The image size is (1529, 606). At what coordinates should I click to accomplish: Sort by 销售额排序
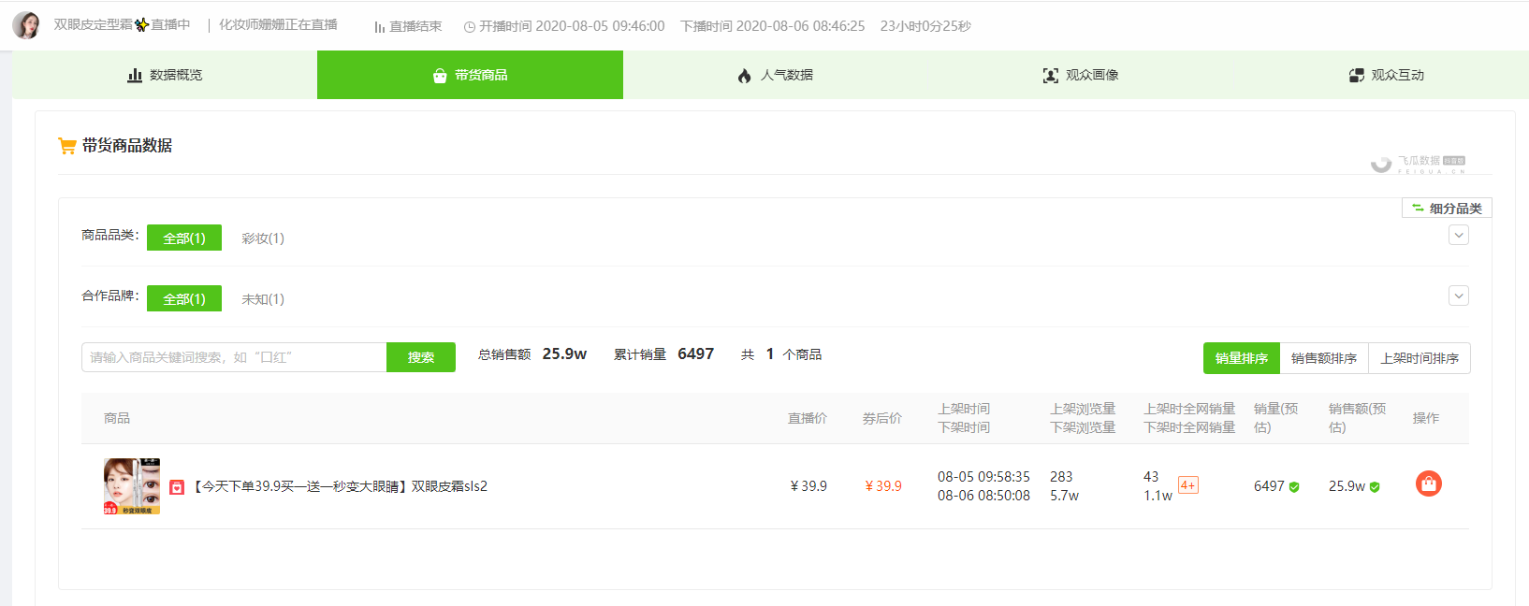pos(1324,358)
